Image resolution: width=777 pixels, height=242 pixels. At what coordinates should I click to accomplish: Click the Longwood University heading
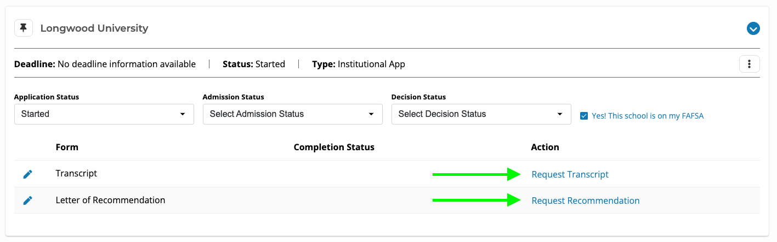click(94, 28)
